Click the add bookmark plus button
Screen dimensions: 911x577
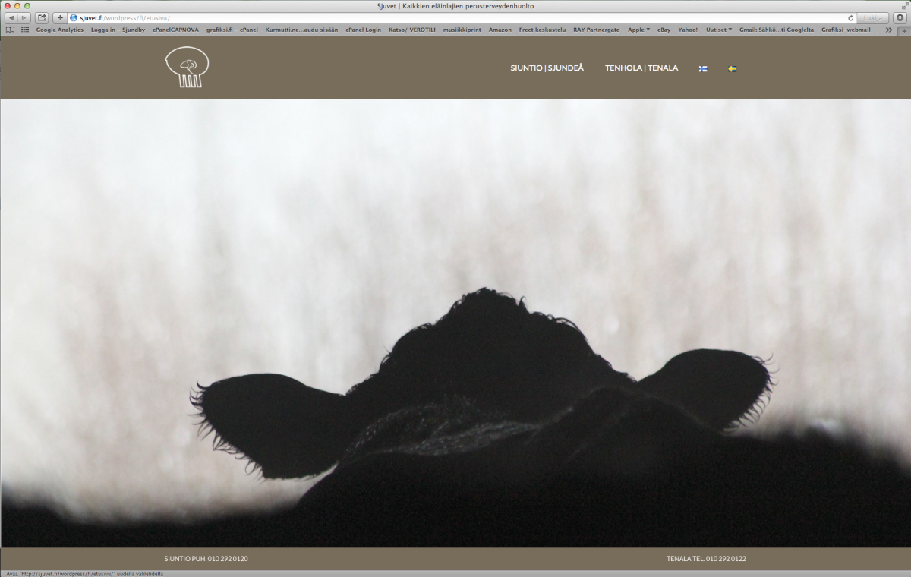59,17
